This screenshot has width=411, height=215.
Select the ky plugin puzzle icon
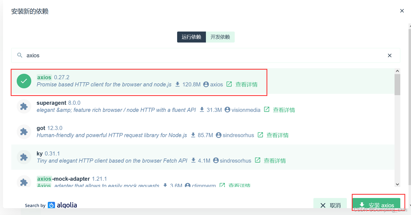[x=24, y=157]
